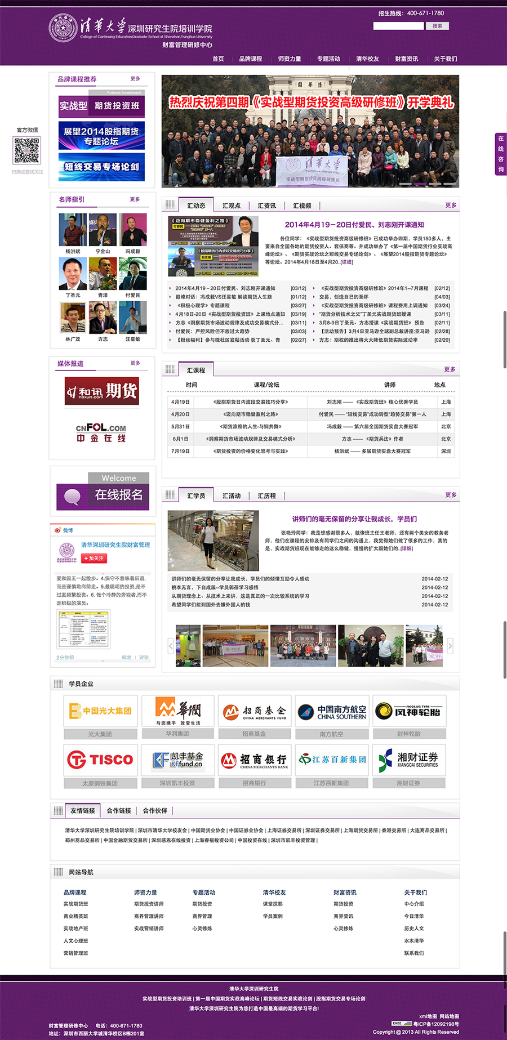Screen dimensions: 507x1040
Task: Switch to the 友情链接 tab
Action: [83, 810]
